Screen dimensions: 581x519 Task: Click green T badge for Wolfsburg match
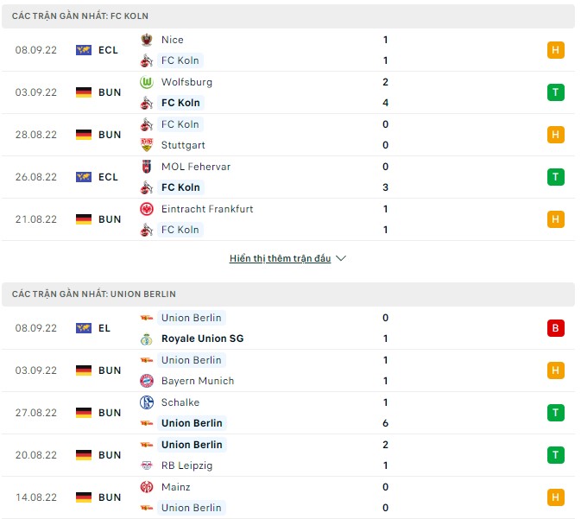pos(555,92)
